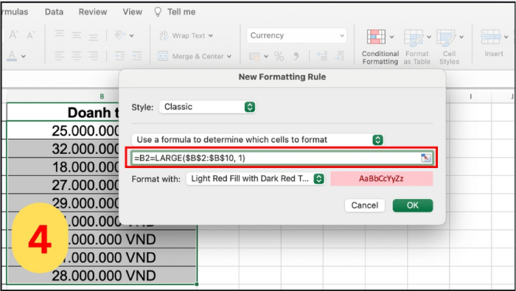Click the AaBbCcYyZz format preview
The image size is (516, 291).
[x=381, y=179]
